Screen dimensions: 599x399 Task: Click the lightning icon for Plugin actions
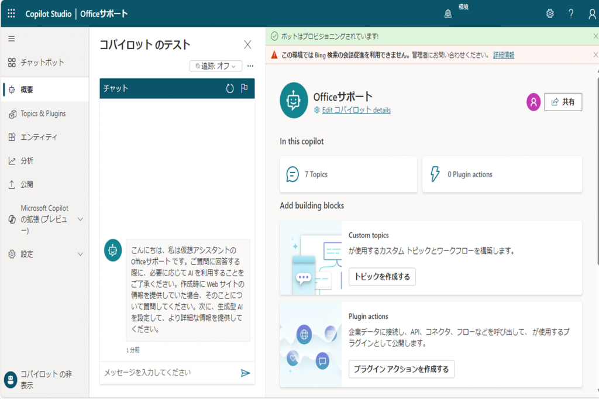(x=435, y=174)
